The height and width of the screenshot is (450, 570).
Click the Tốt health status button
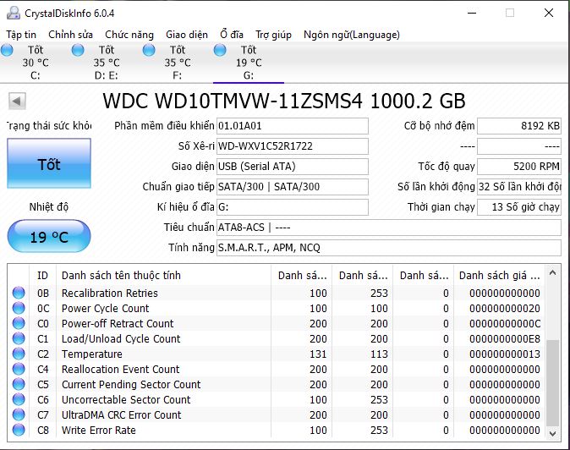[x=49, y=163]
